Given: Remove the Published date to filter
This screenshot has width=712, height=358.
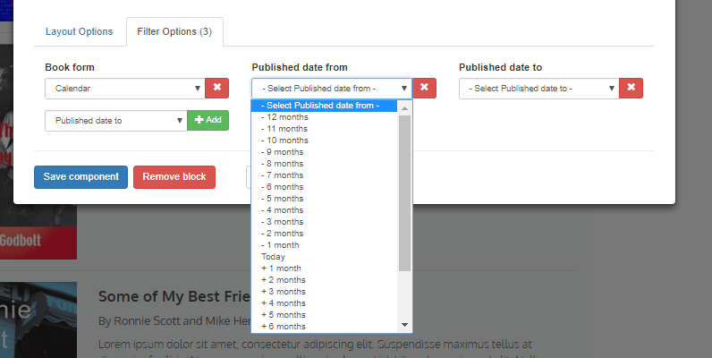Looking at the screenshot, I should point(631,88).
